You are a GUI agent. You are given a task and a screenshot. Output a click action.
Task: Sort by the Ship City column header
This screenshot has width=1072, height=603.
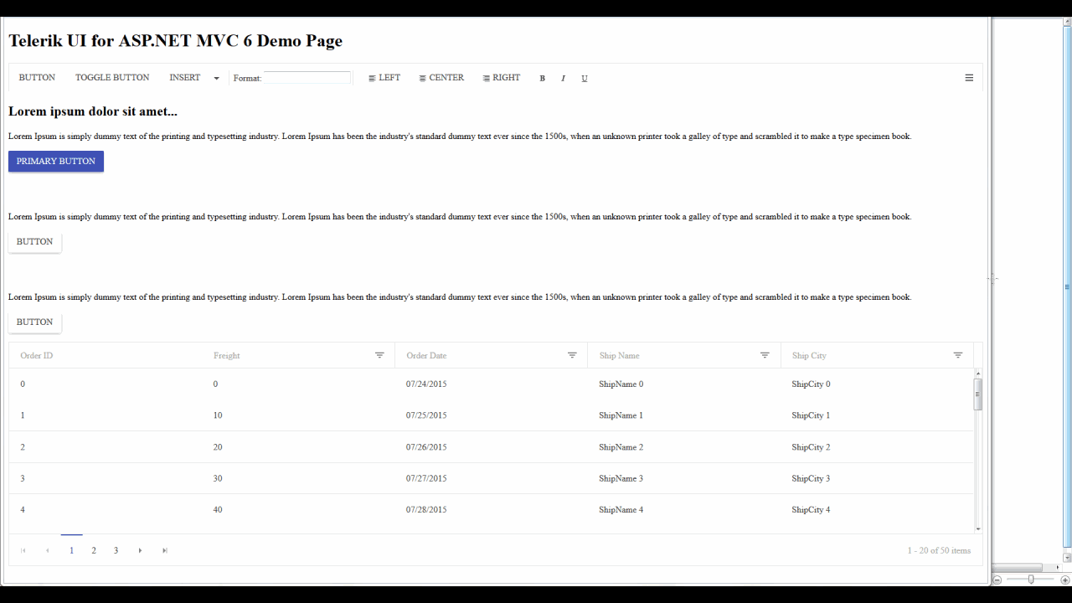point(809,356)
